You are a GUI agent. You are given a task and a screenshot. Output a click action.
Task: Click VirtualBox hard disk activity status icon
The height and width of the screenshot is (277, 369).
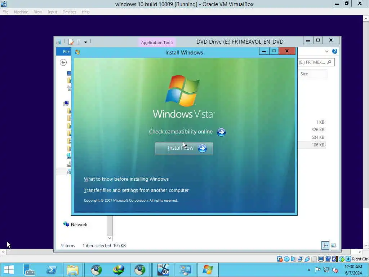(x=280, y=259)
